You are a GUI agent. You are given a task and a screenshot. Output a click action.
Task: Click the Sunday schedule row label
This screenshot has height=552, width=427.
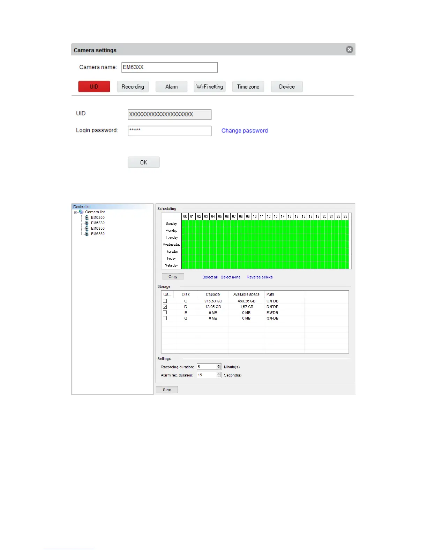pos(171,224)
